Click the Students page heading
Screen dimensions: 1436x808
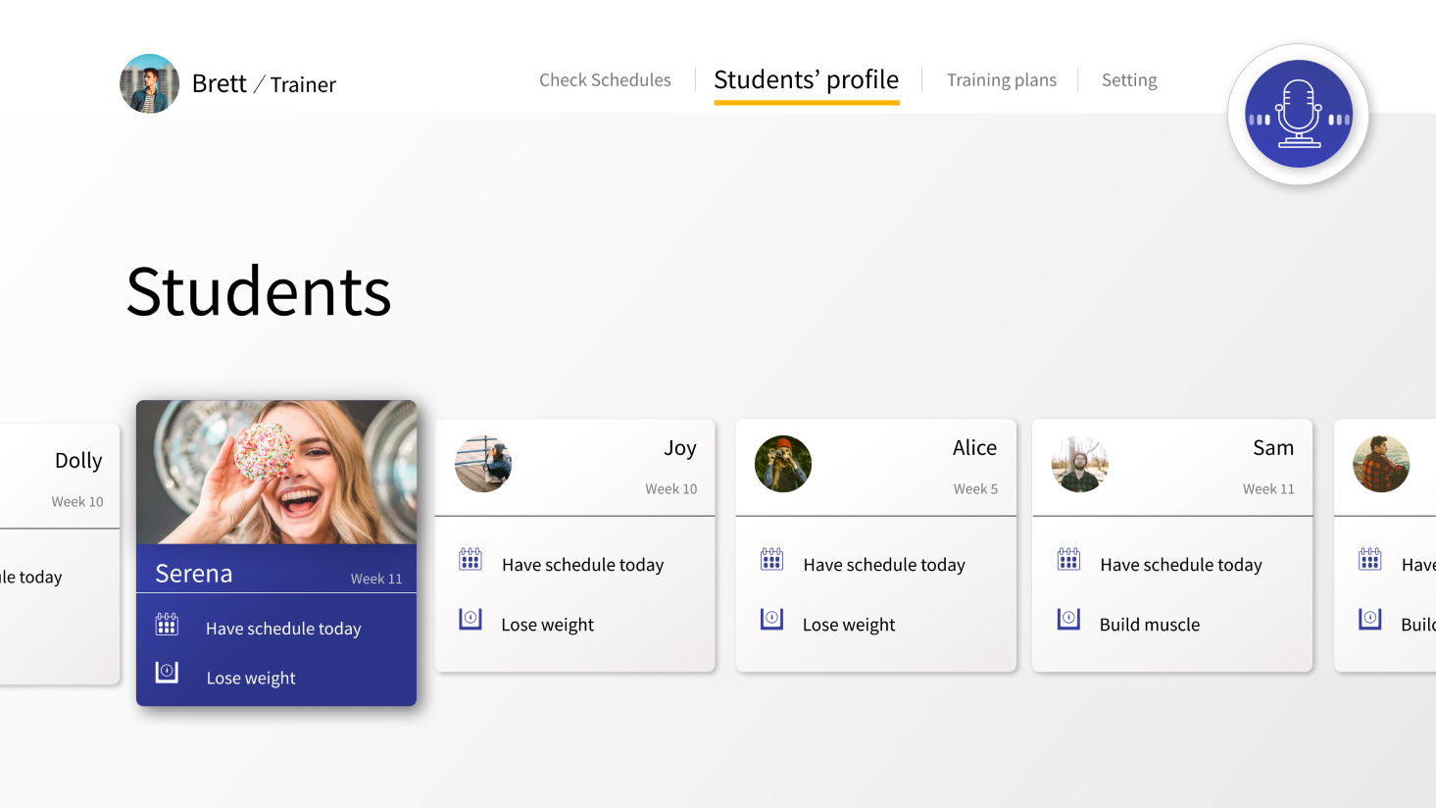[259, 291]
